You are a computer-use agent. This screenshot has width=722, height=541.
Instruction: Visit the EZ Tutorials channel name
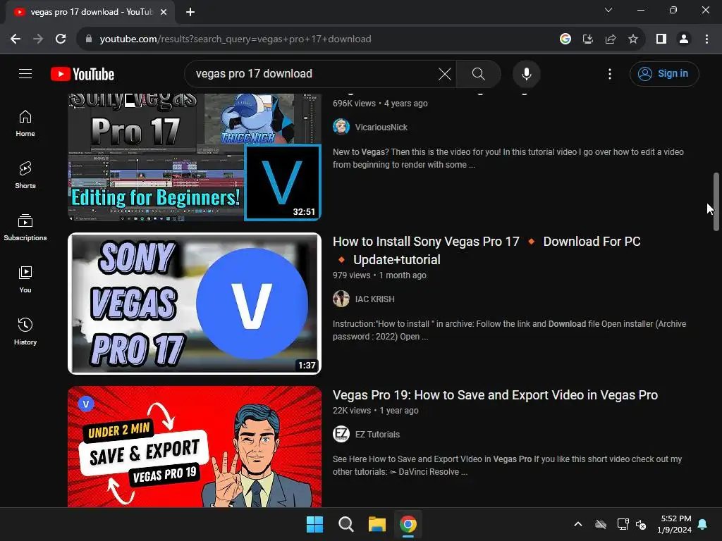[377, 434]
